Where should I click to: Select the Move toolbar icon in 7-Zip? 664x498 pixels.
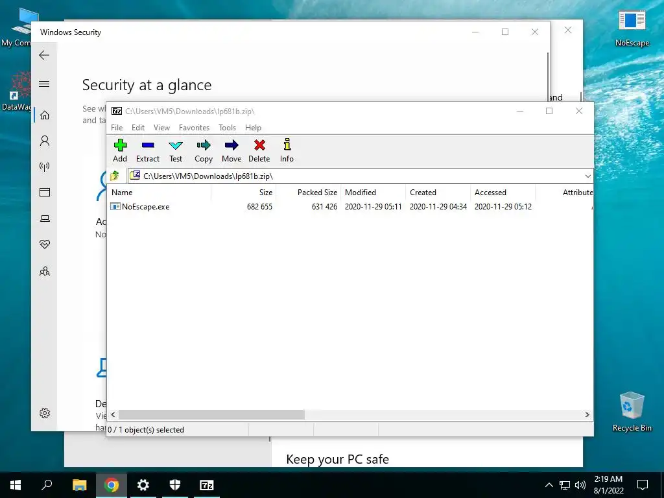click(231, 150)
